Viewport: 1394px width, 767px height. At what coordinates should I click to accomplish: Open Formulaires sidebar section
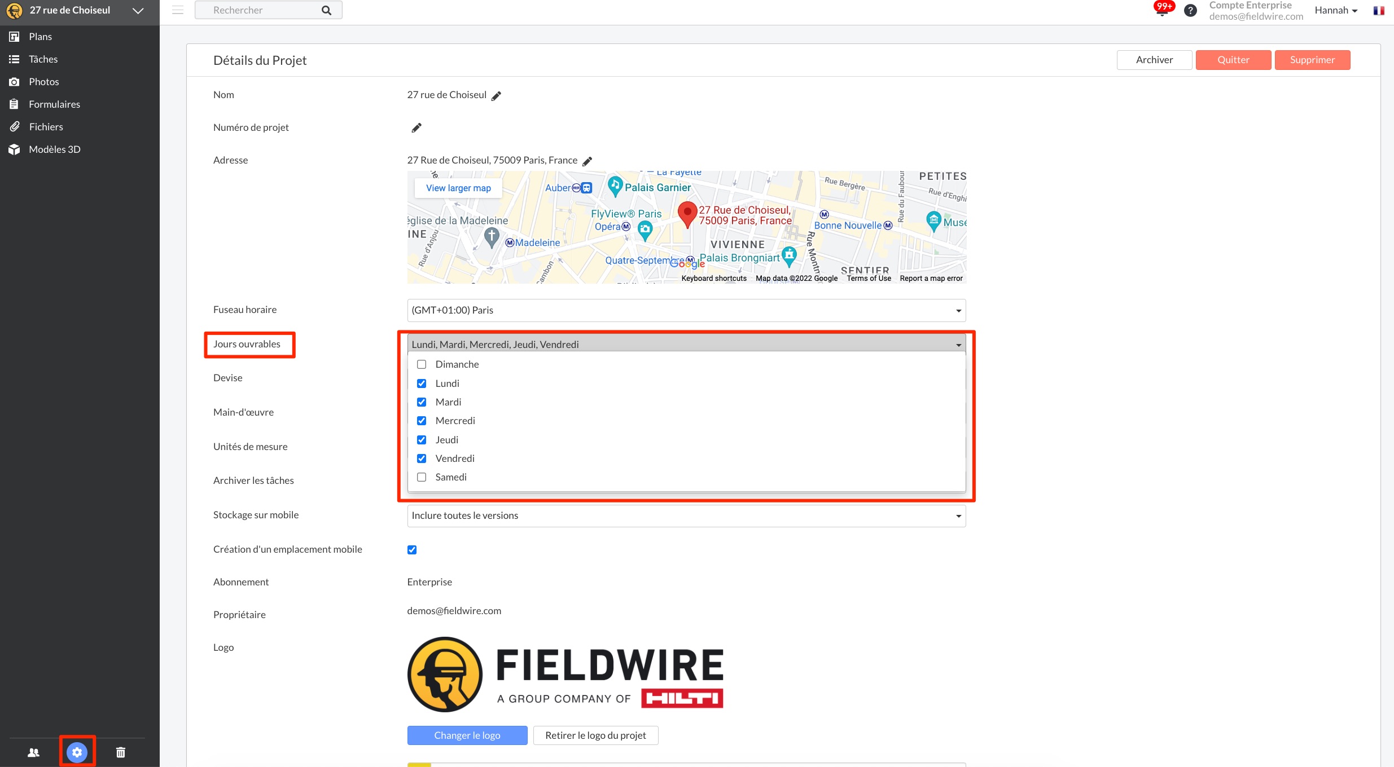coord(55,104)
